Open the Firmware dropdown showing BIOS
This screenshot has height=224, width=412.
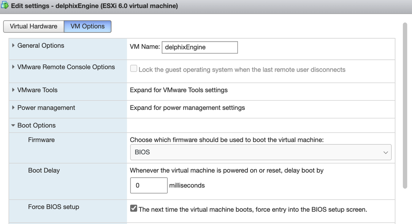click(x=260, y=152)
